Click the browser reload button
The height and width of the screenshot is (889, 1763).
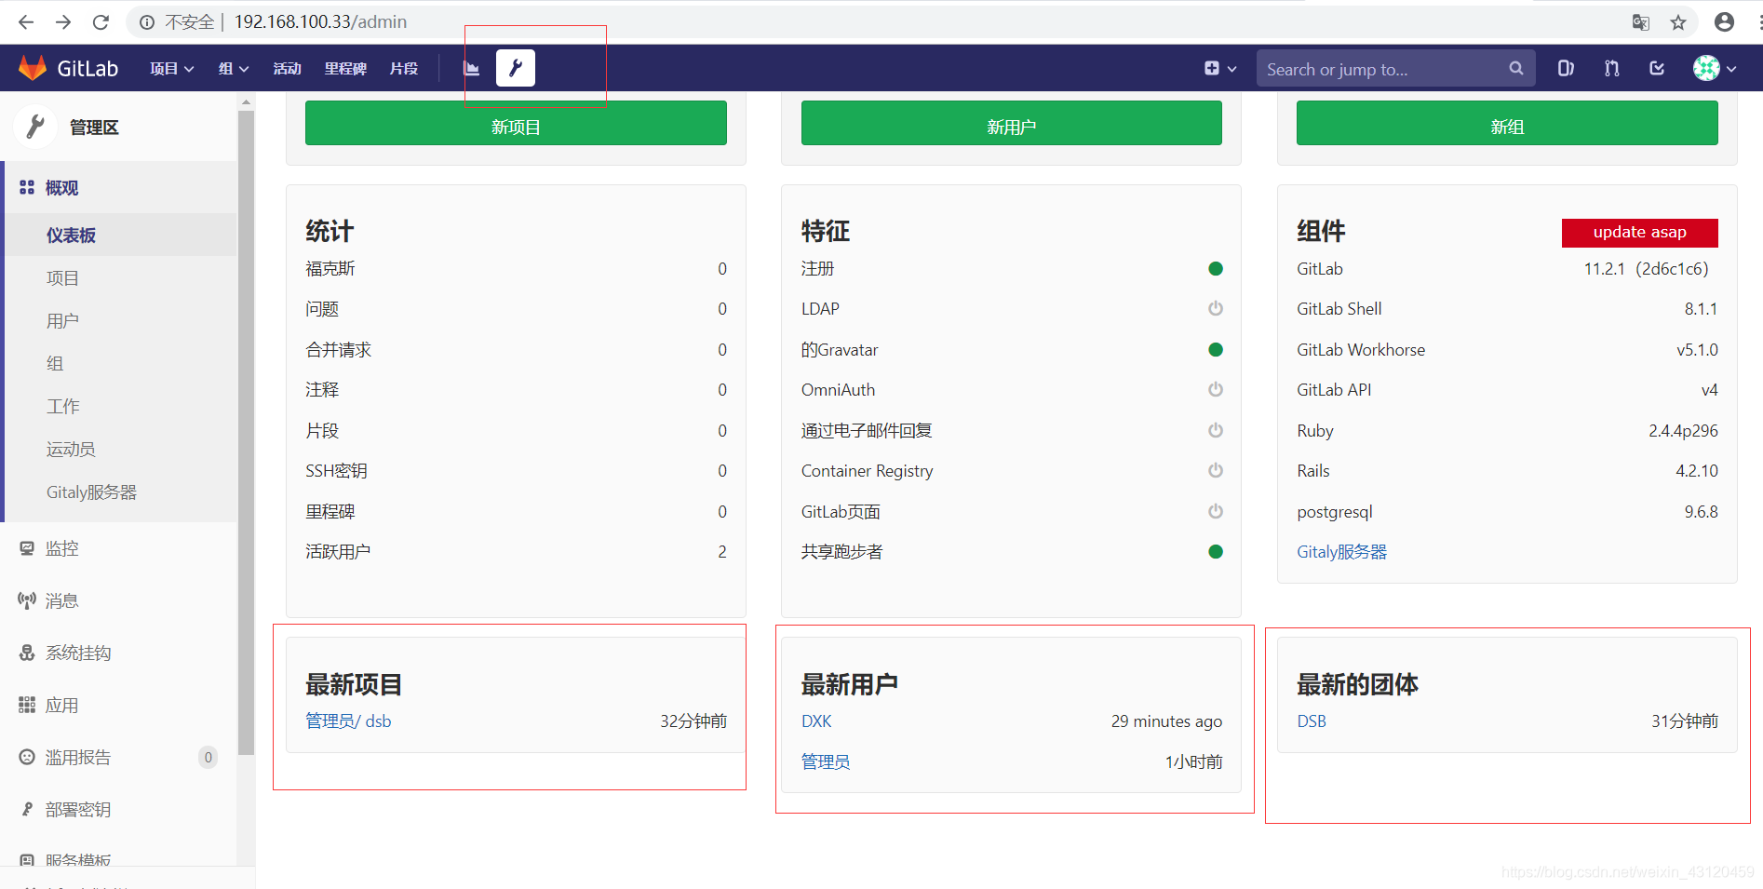pos(101,21)
